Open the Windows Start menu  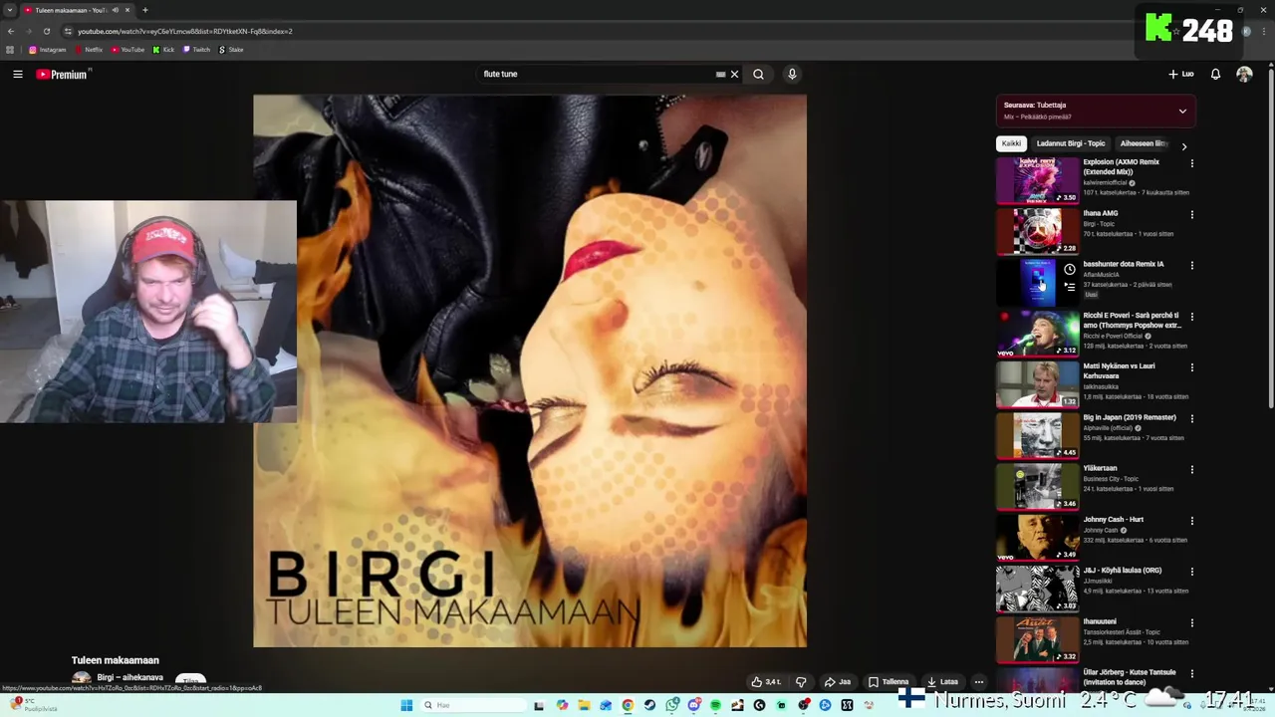(406, 705)
